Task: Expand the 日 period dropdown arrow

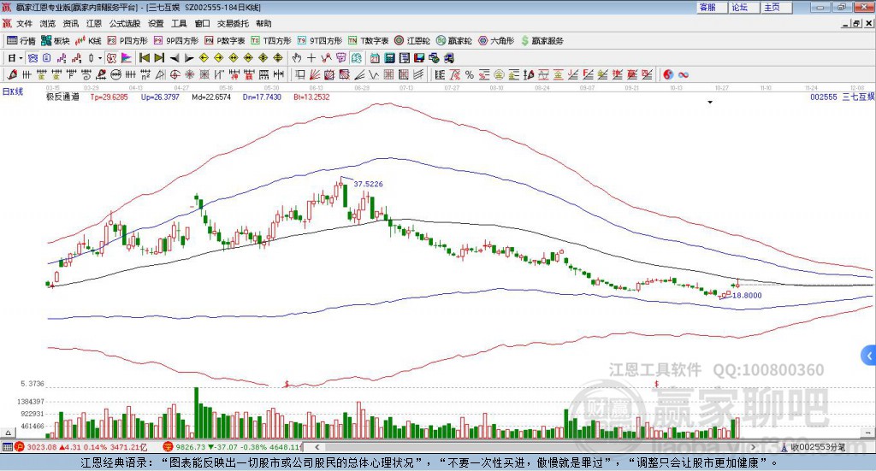Action: pos(21,58)
